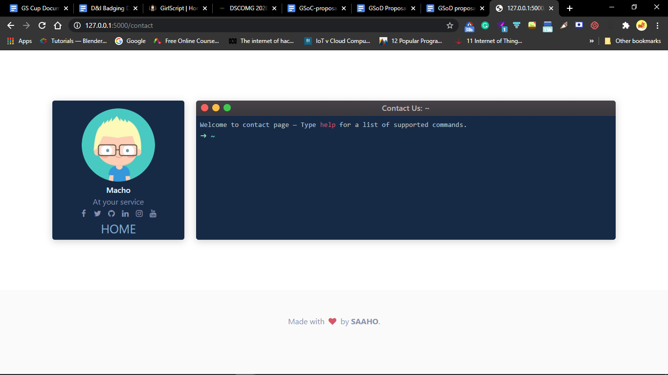Open the Extensions puzzle icon

(625, 25)
